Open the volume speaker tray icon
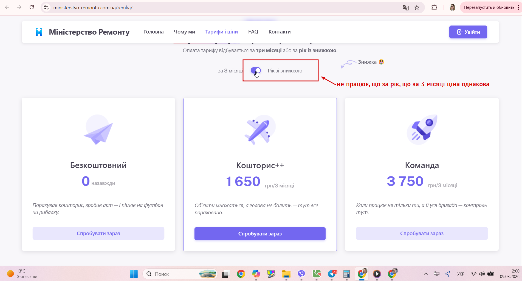Image resolution: width=522 pixels, height=281 pixels. coord(482,274)
